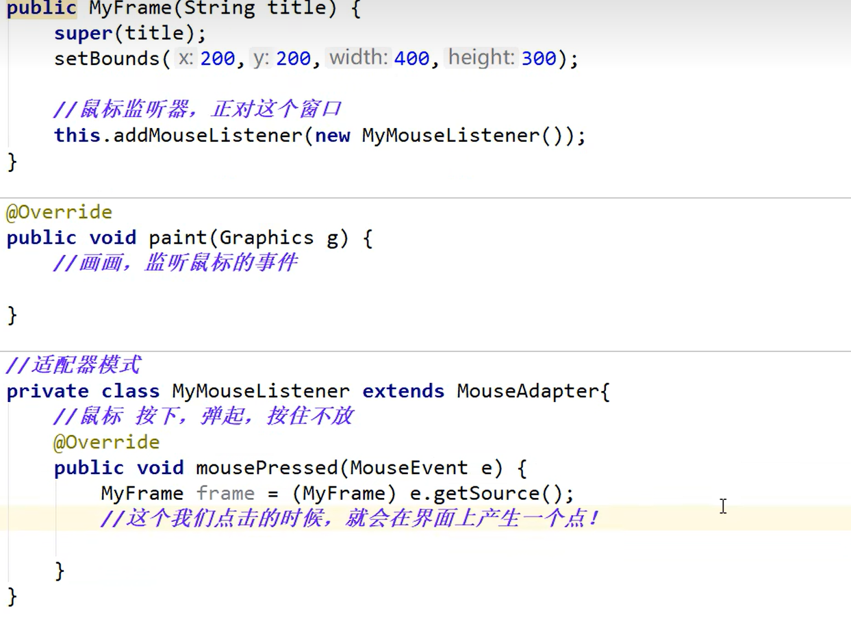Click the width value 400
Screen dimensions: 851x626
(x=412, y=59)
